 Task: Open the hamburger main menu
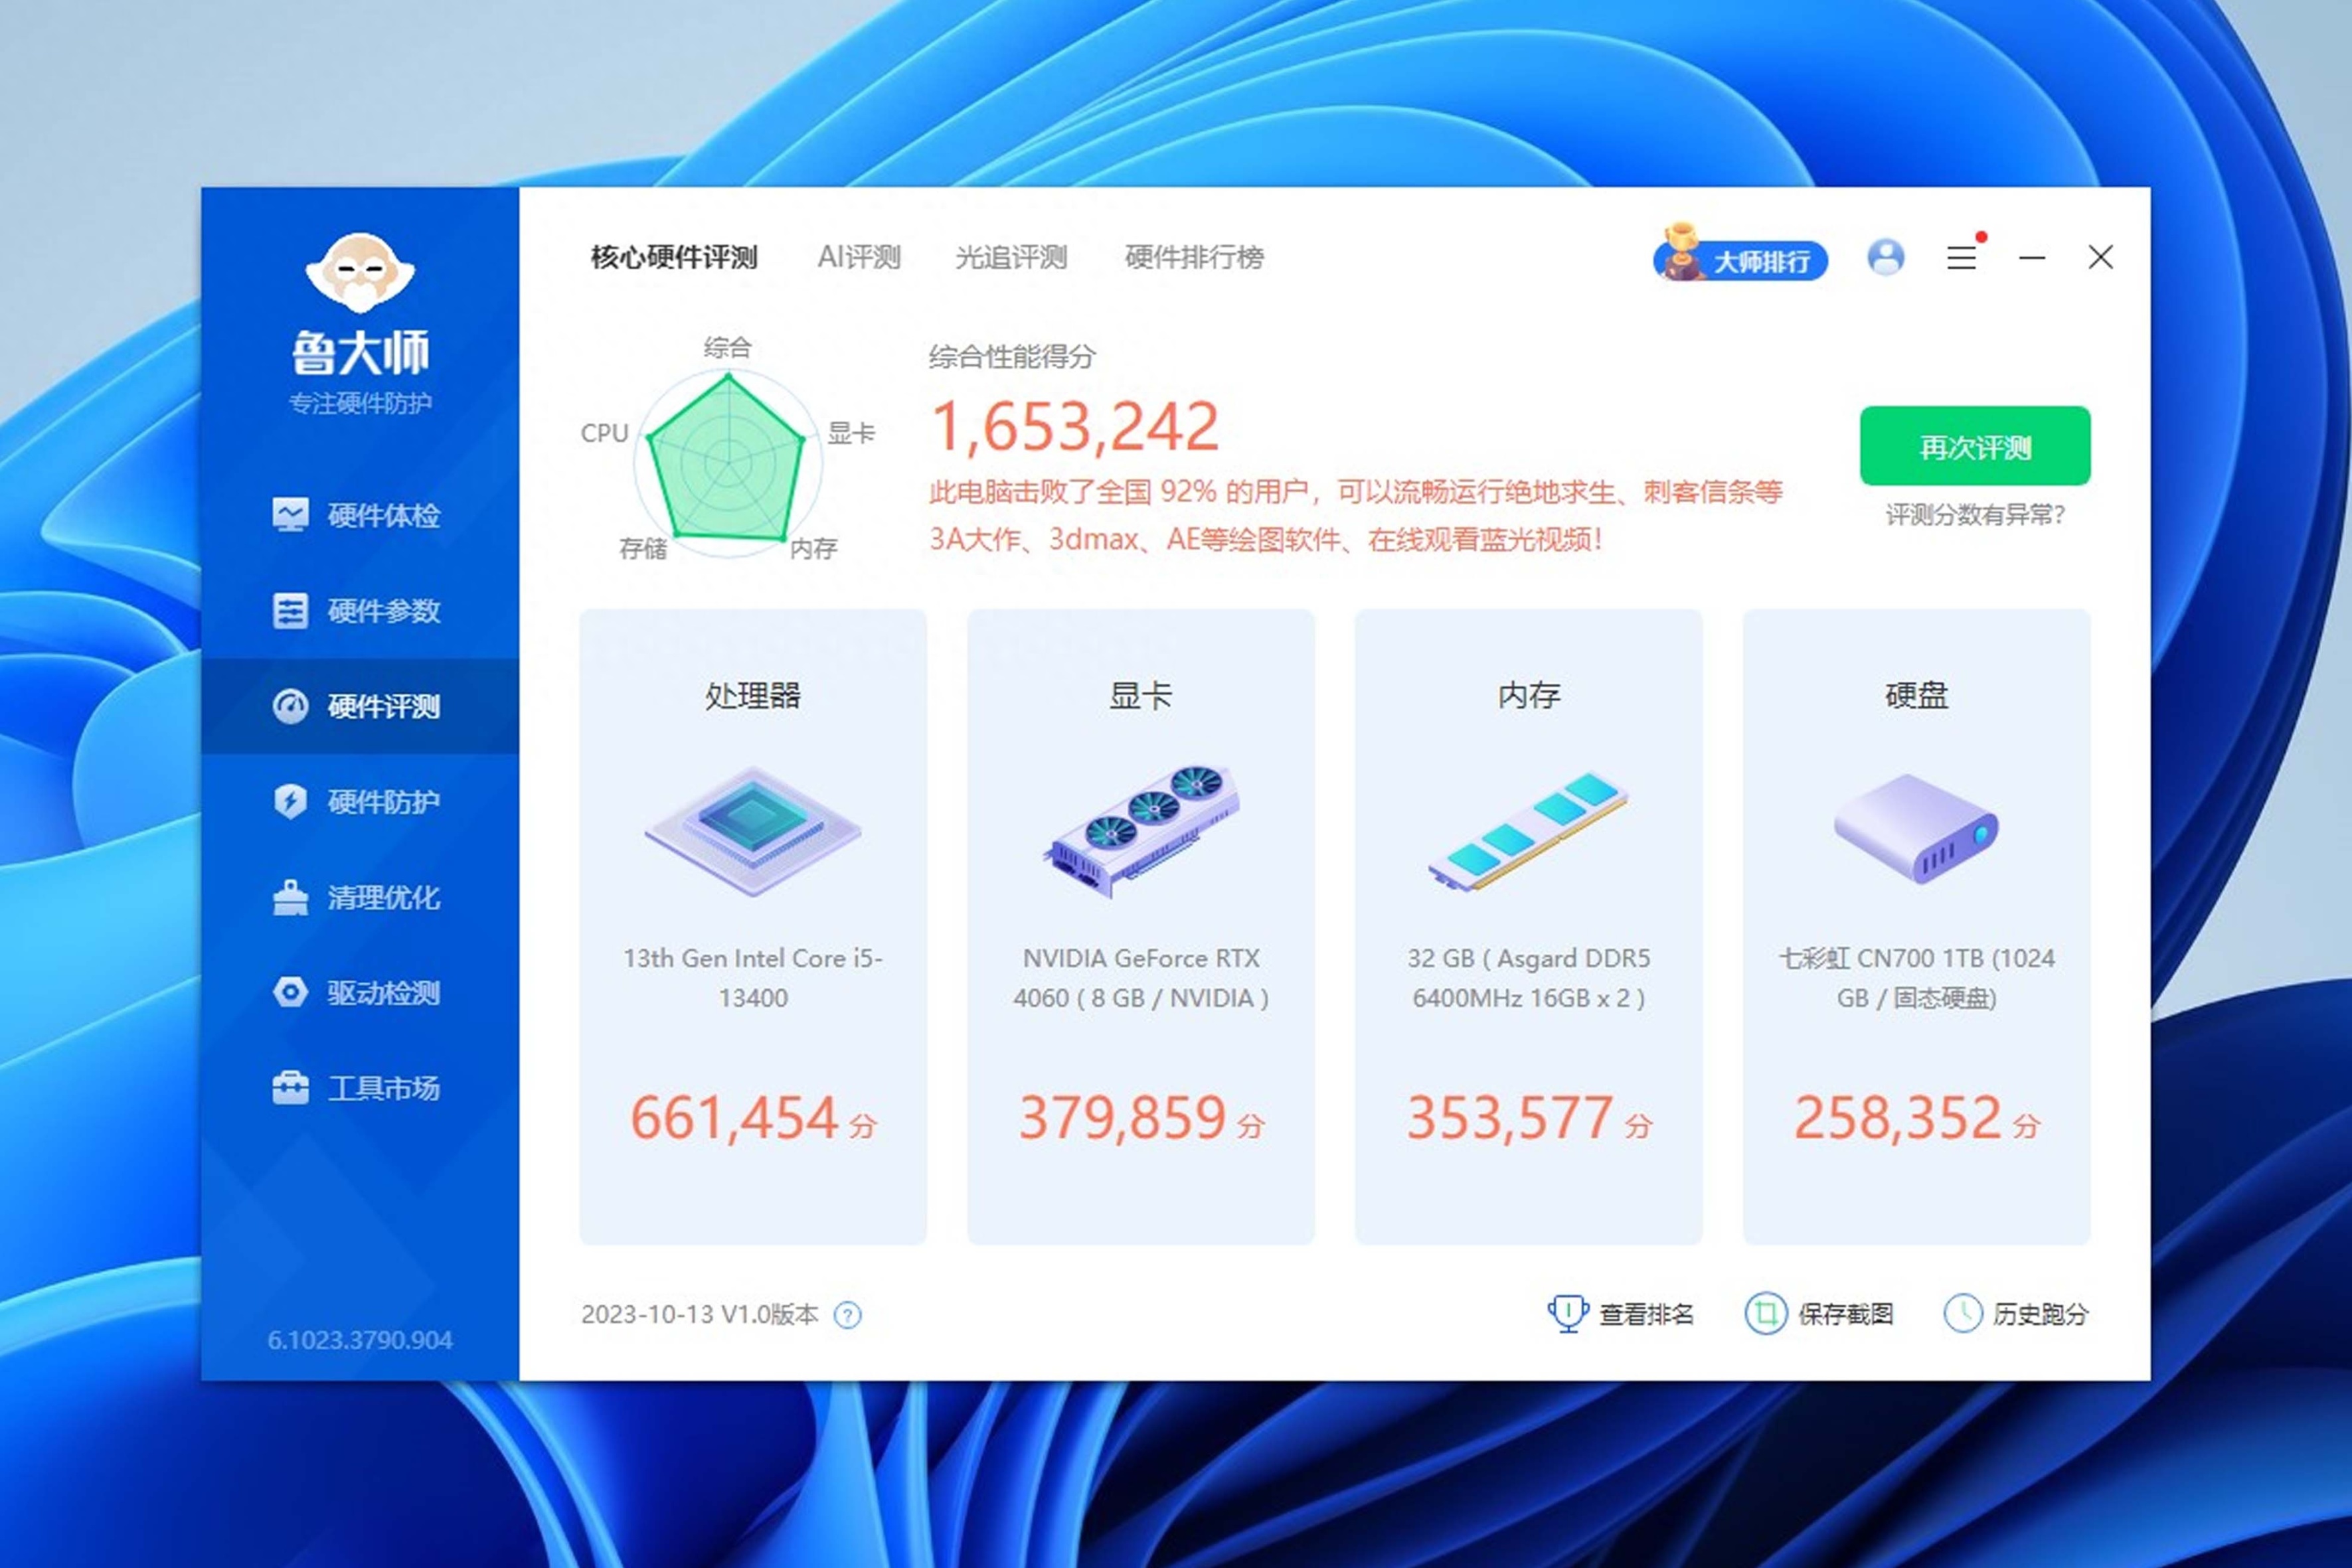tap(1961, 258)
